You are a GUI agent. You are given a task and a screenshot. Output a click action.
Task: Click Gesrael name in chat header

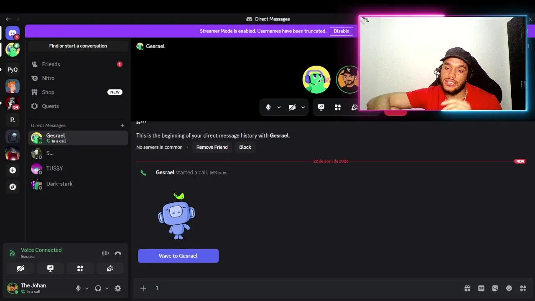155,46
